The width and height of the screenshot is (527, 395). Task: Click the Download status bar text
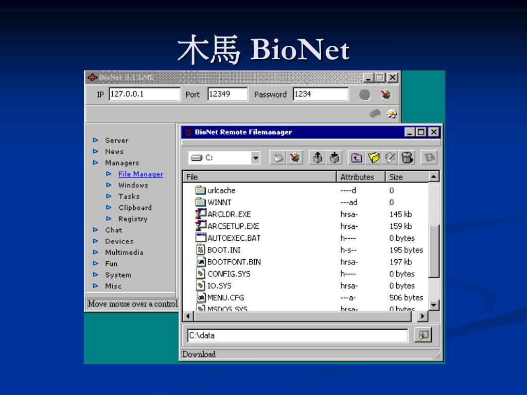click(x=199, y=354)
